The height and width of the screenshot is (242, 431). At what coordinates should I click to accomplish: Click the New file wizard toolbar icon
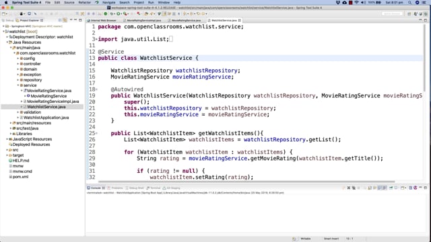pos(4,13)
